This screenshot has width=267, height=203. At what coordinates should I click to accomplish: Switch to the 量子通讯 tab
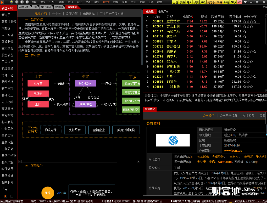(x=46, y=7)
